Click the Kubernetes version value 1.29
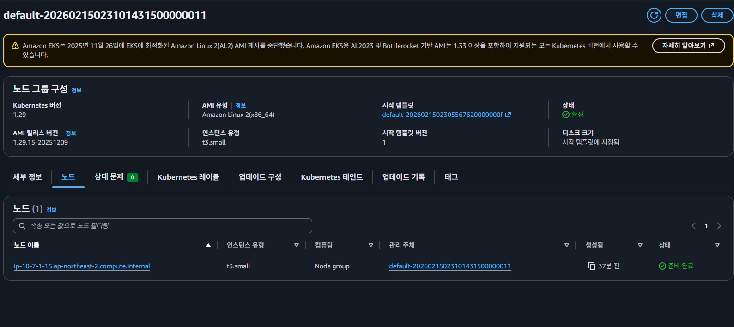Viewport: 734px width, 327px height. [19, 115]
